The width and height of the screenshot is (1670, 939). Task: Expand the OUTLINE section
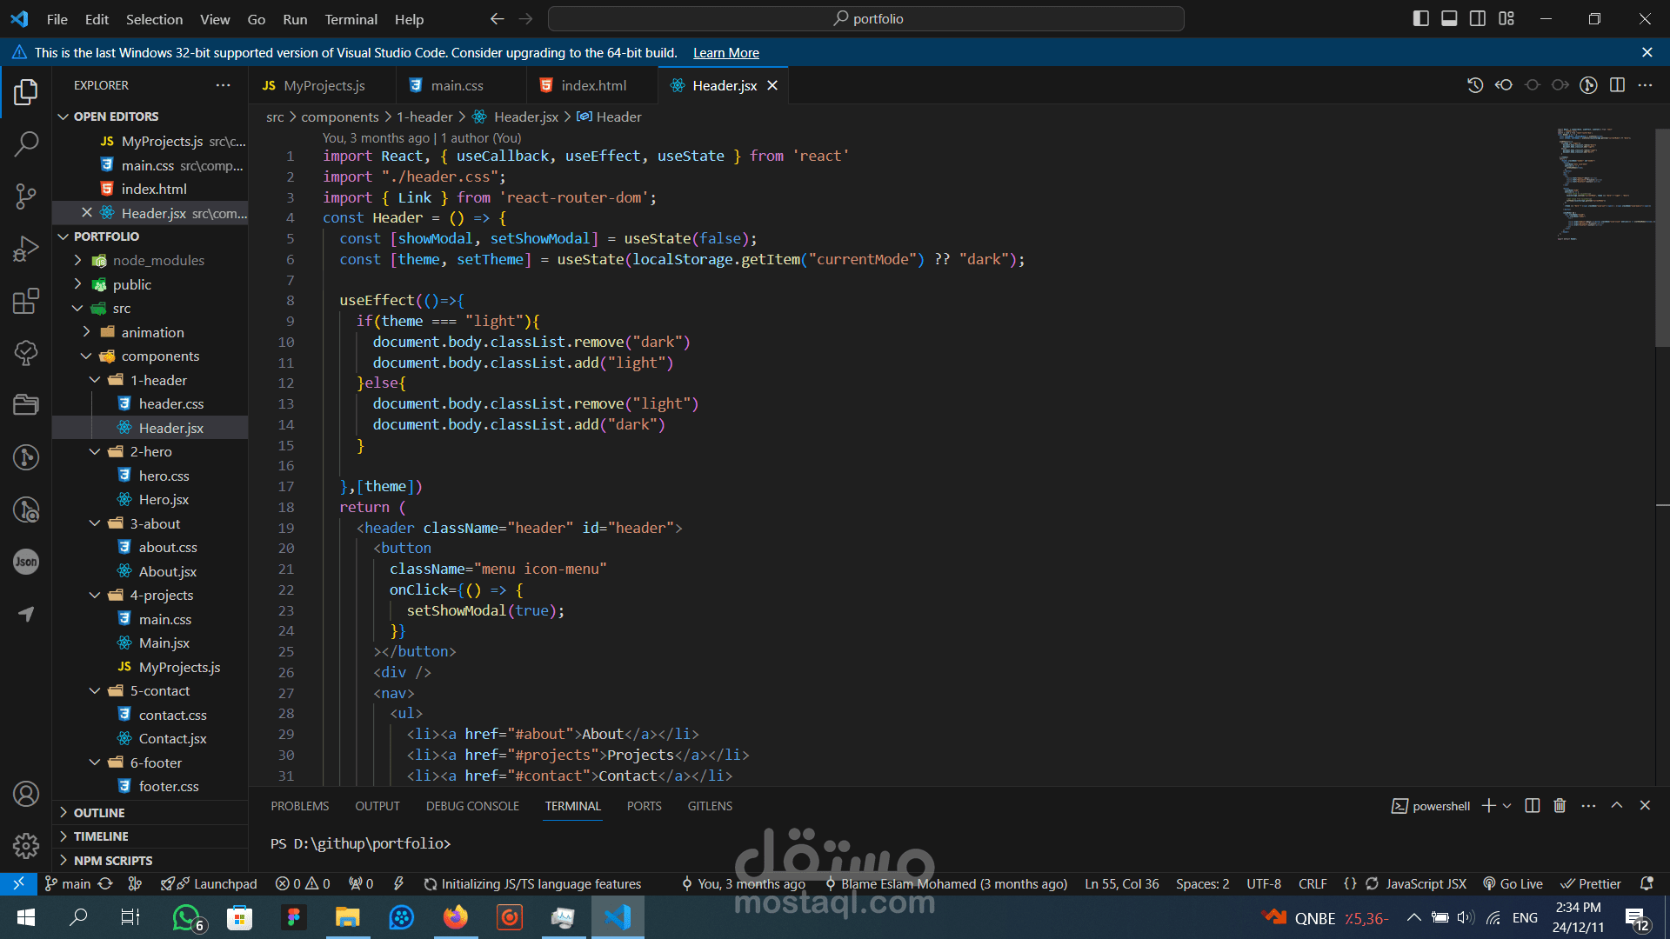coord(99,813)
